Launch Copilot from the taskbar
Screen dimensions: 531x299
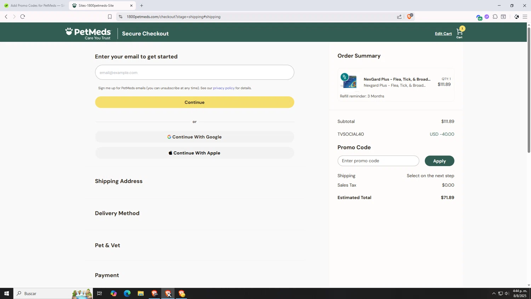point(114,293)
